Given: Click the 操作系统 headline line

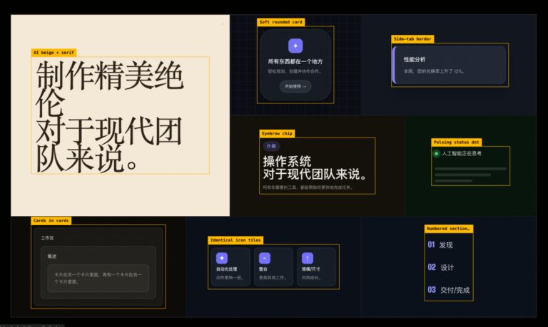Looking at the screenshot, I should tap(287, 161).
